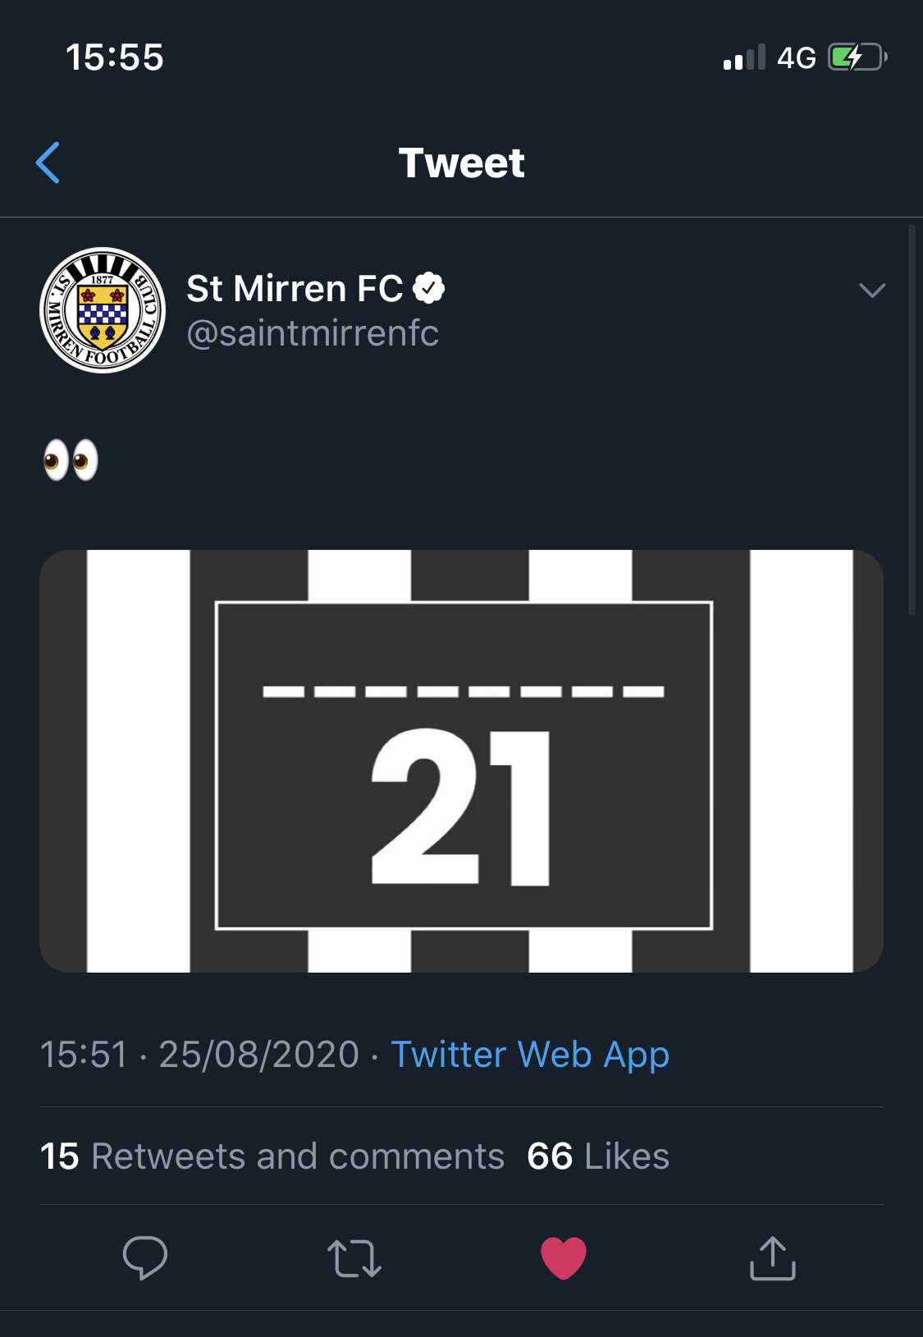Tap the 15:51 · 25/08/2020 timestamp
The height and width of the screenshot is (1337, 923).
(x=199, y=1055)
